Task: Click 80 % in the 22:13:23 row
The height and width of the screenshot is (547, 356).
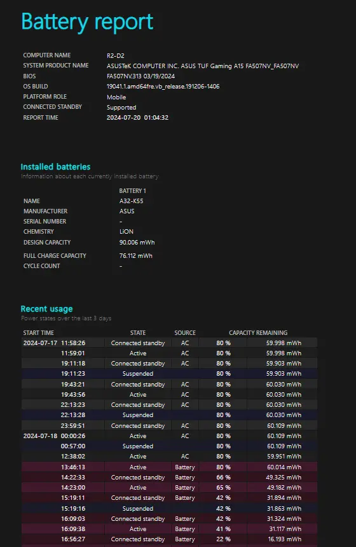Action: [x=223, y=404]
